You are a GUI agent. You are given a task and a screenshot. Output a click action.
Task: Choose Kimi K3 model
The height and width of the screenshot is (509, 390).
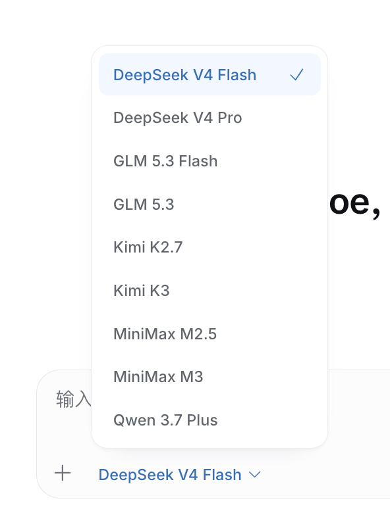(x=209, y=291)
